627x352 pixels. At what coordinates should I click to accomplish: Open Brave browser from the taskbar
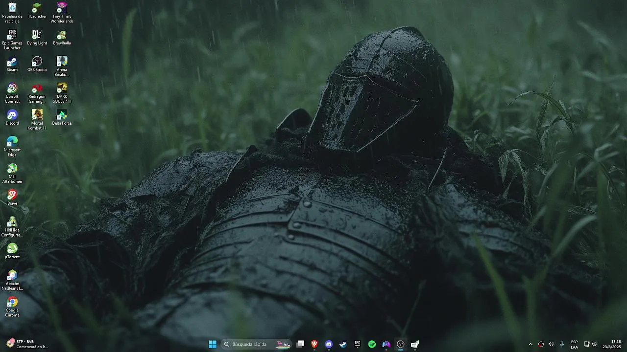click(x=314, y=344)
